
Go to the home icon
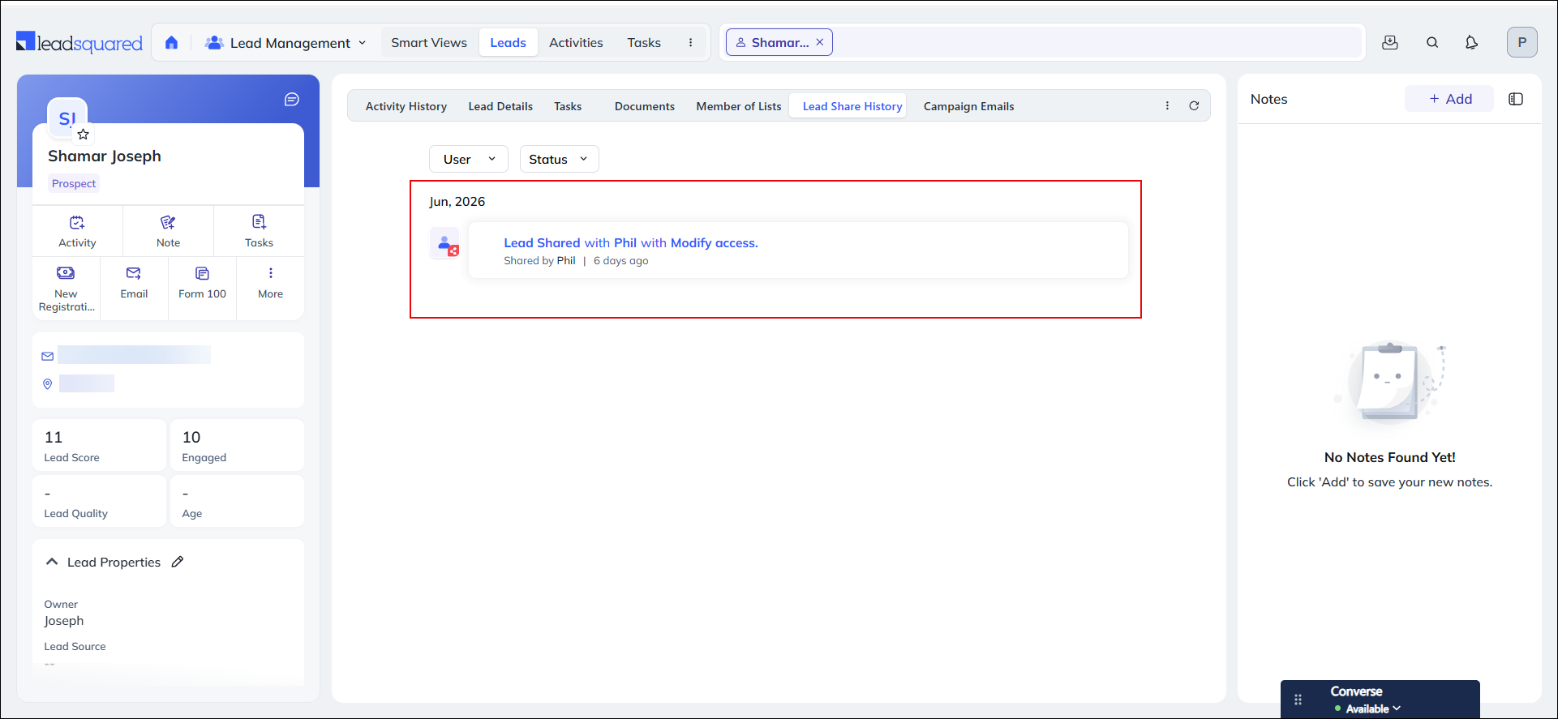point(171,43)
